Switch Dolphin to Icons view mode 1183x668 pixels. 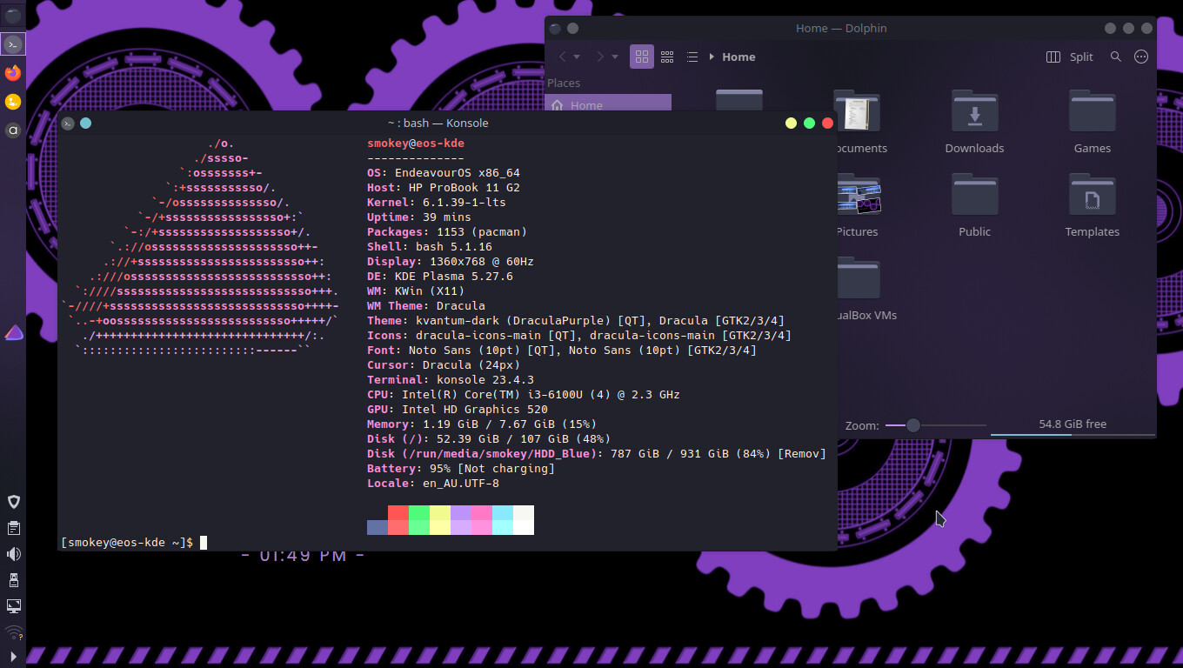[642, 57]
